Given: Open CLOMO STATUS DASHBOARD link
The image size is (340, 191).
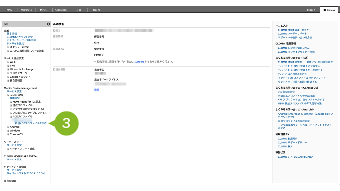Looking at the screenshot, I should tap(295, 157).
